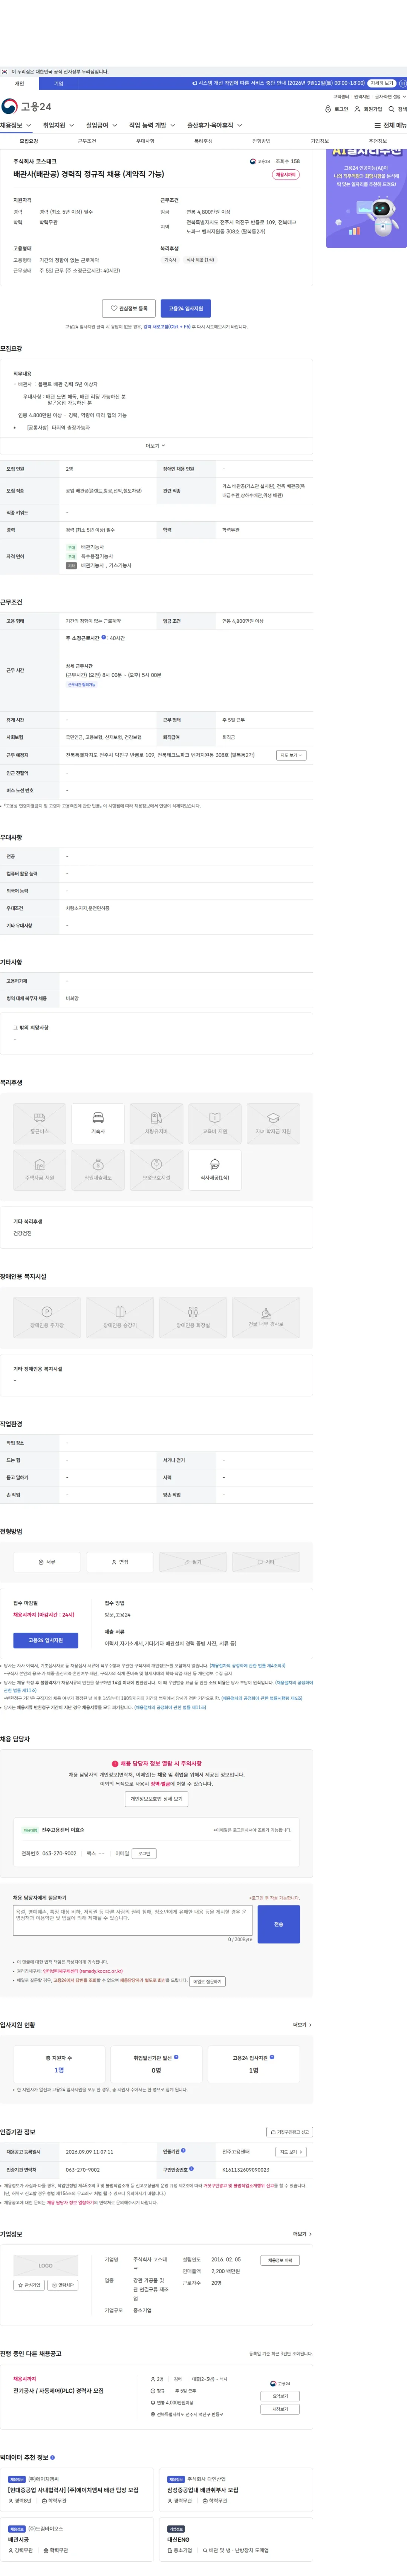Click the top 고용24 입사지원 button
Viewport: 407px width, 2576px height.
click(186, 309)
